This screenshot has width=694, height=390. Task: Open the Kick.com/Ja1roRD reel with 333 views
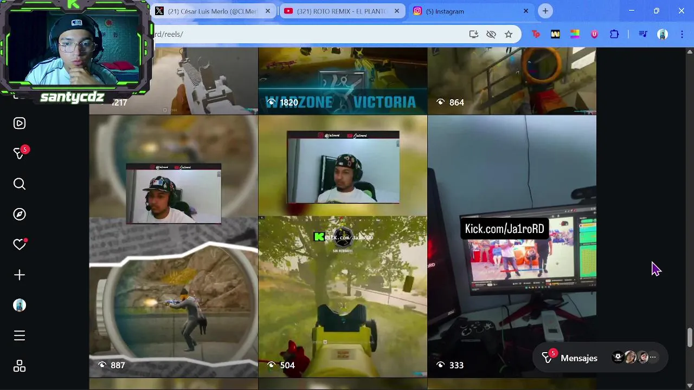pos(512,246)
